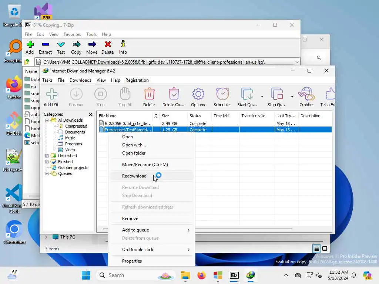
Task: Switch Explorer to details view icon
Action: 317,248
